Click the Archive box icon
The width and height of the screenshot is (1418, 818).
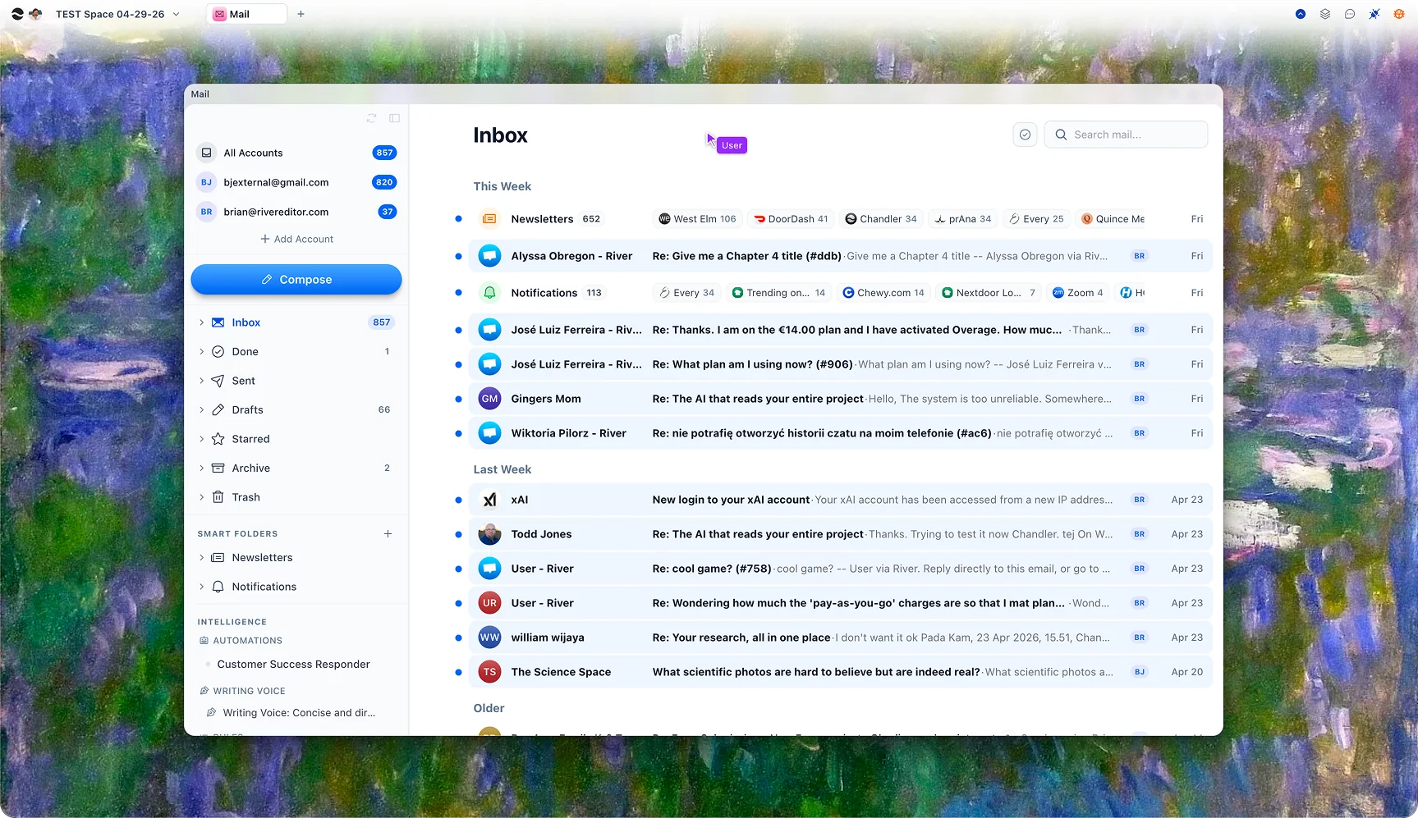click(218, 468)
